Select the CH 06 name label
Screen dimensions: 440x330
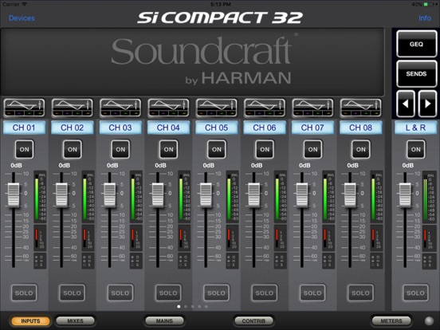click(x=265, y=128)
